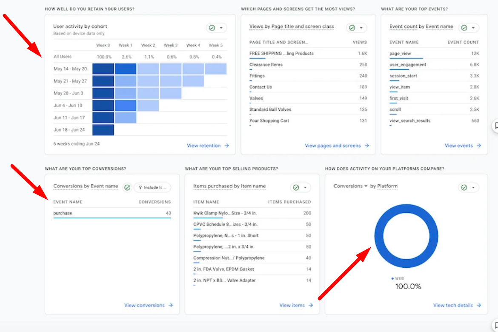498x332 pixels.
Task: Expand dropdown arrow on Views by Page title card
Action: (361, 28)
